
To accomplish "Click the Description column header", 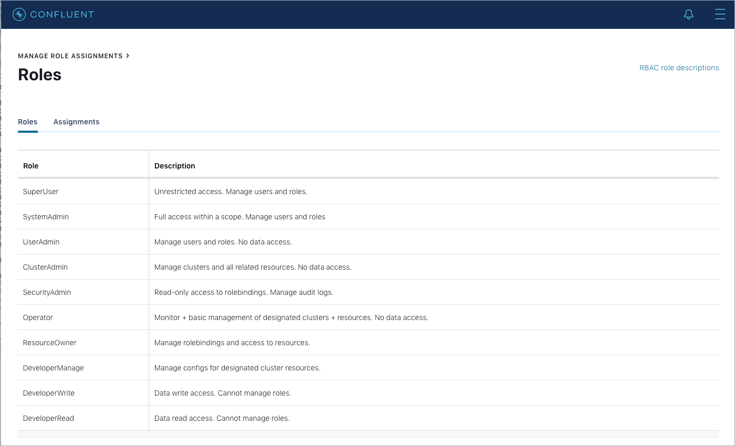I will tap(174, 166).
